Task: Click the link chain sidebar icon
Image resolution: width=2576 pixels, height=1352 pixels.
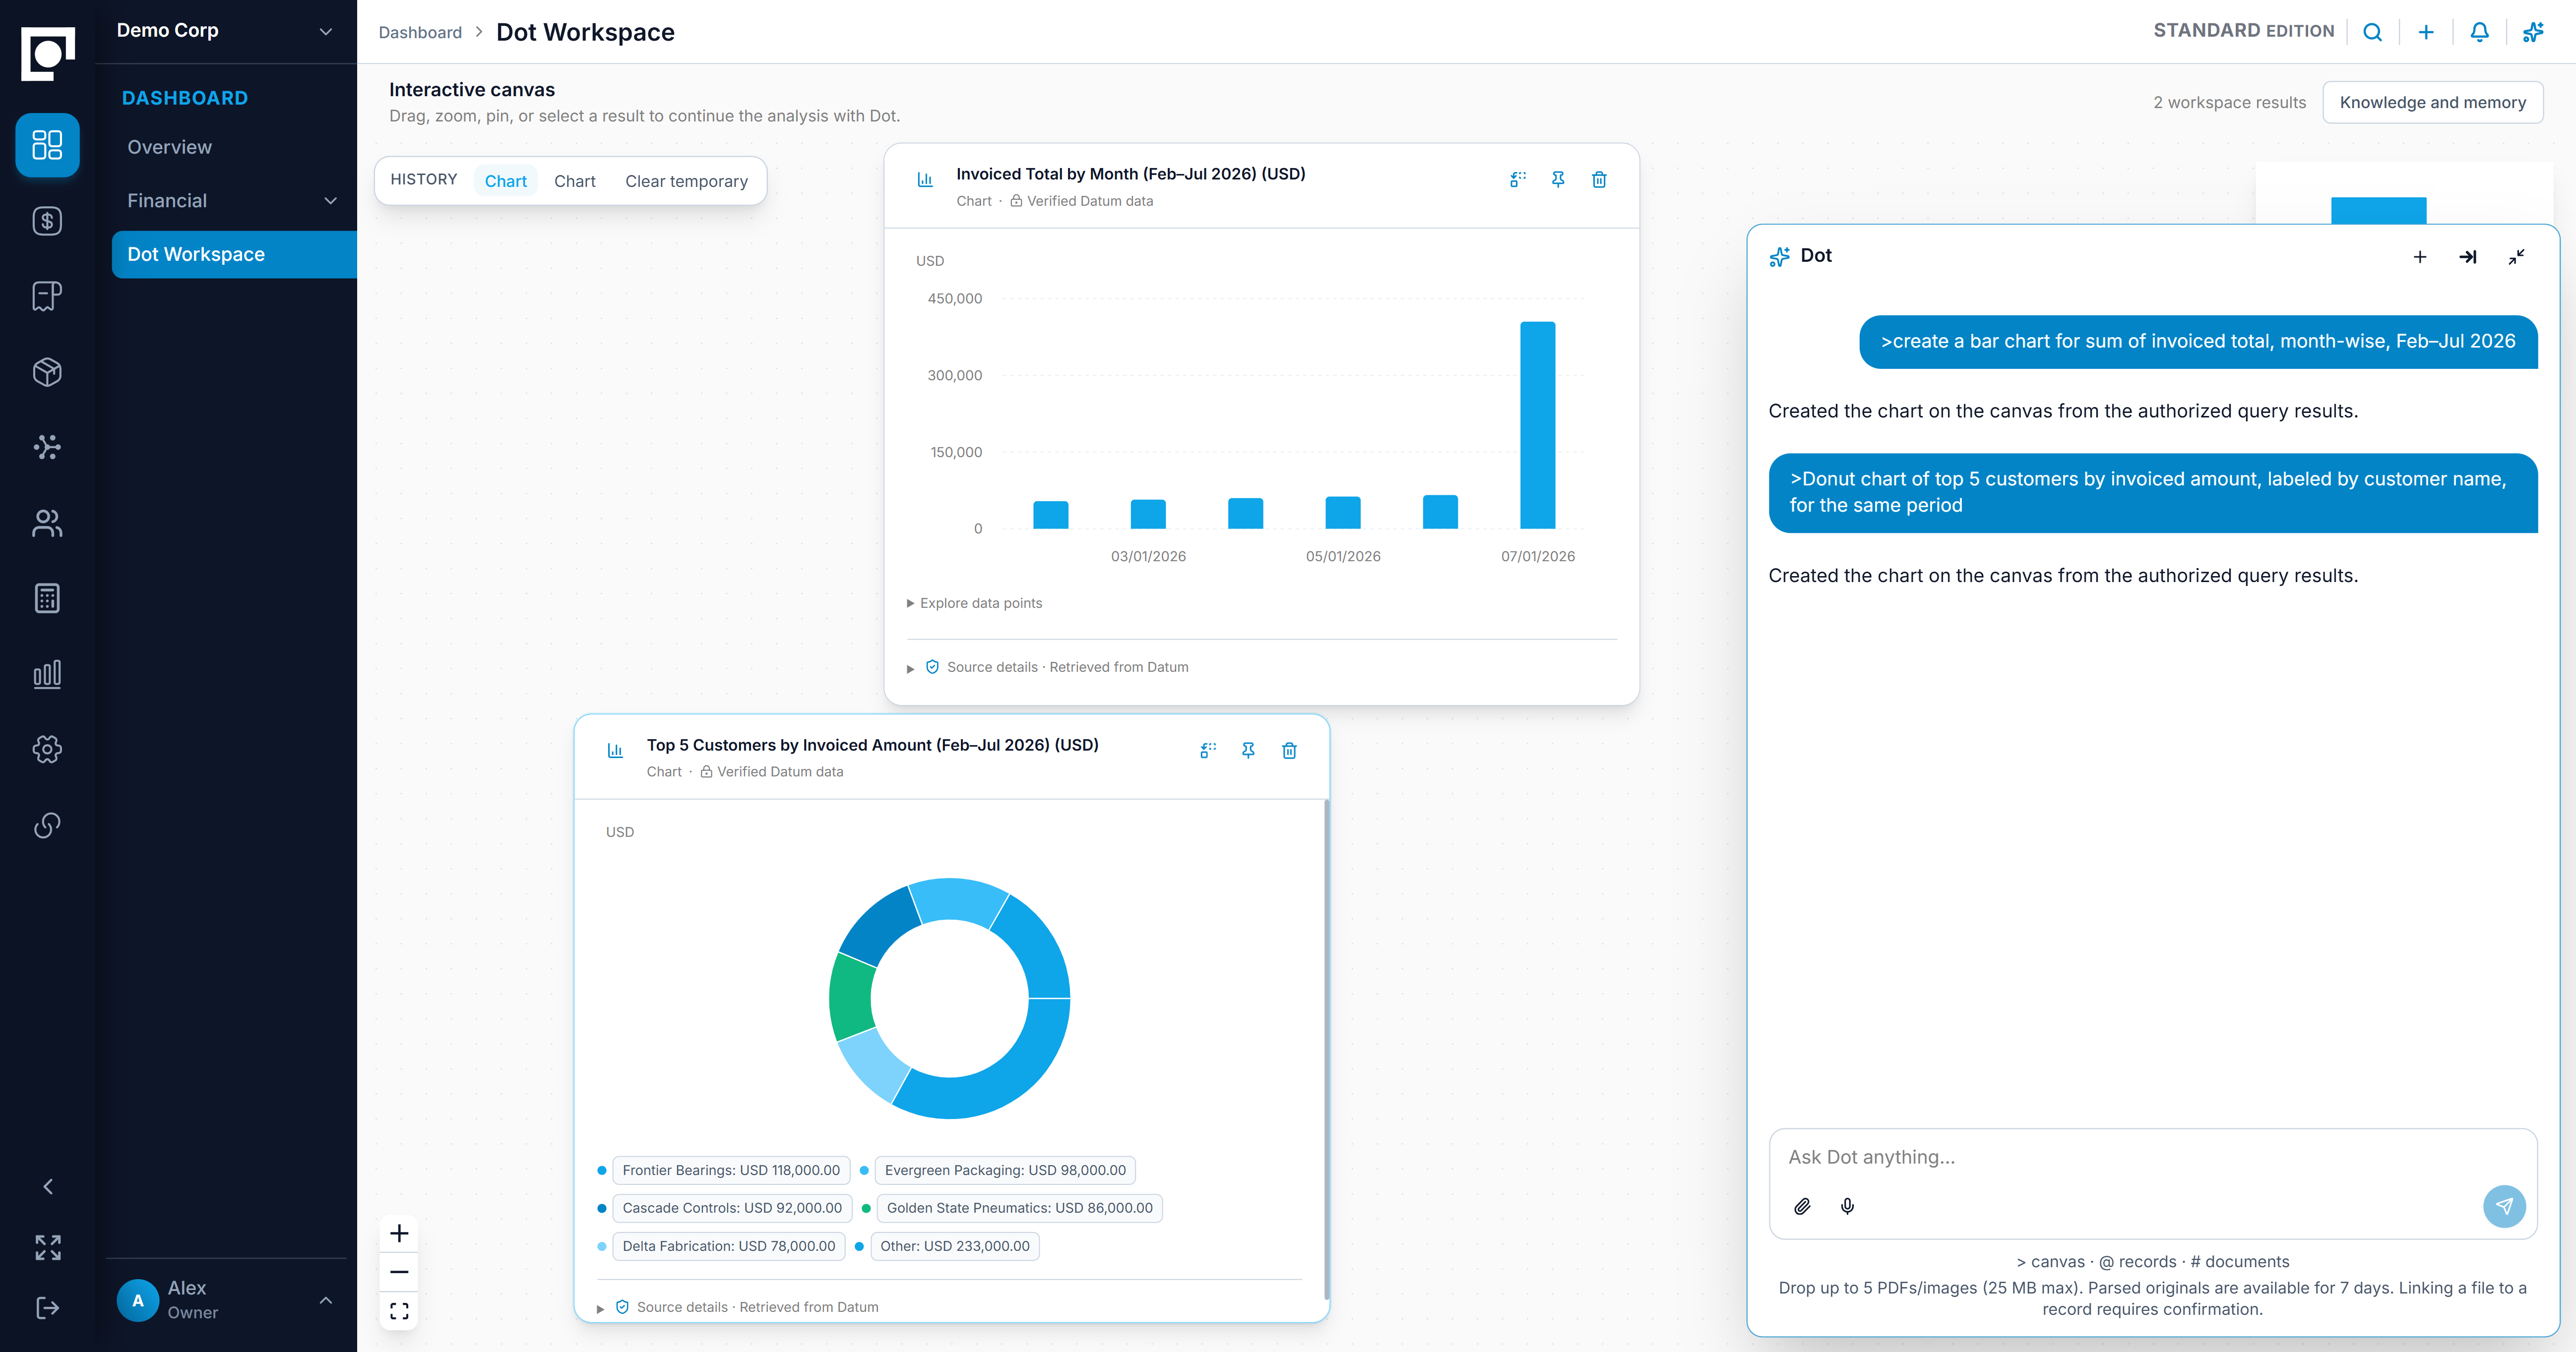Action: (47, 825)
